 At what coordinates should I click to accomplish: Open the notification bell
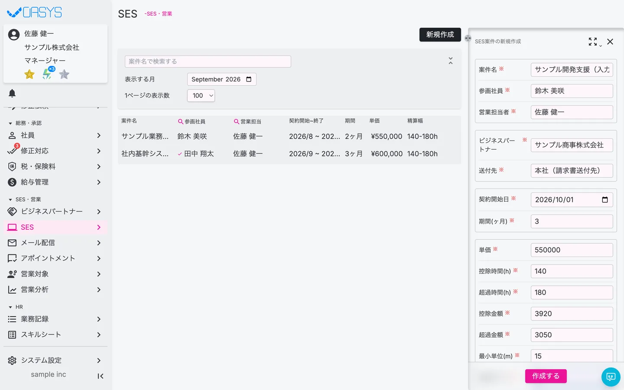coord(12,93)
